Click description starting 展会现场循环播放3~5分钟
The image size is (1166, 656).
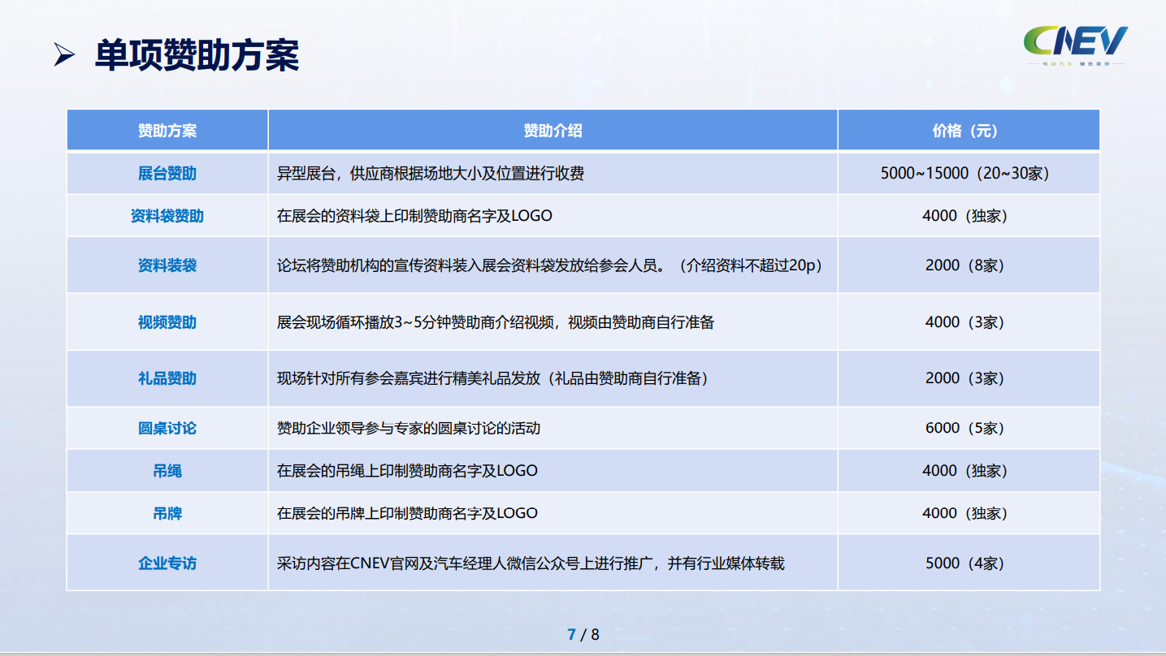pos(496,322)
